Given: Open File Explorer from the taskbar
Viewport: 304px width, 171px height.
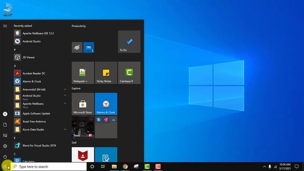Looking at the screenshot, I should 114,167.
